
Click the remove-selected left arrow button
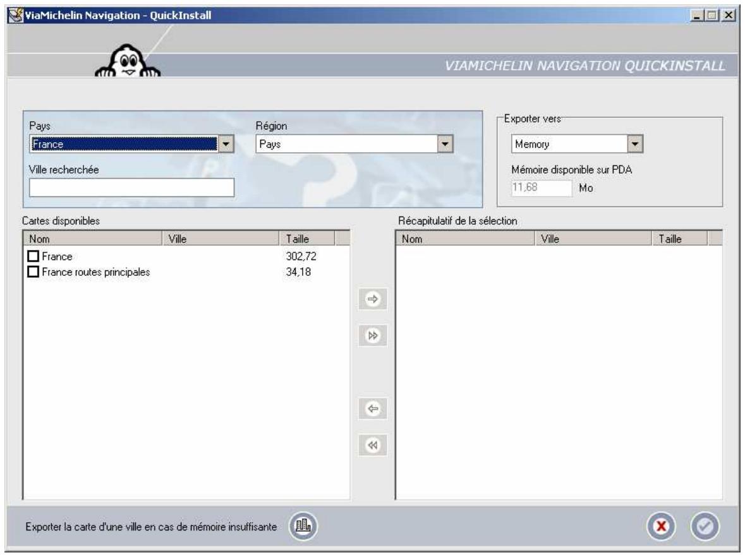(373, 409)
